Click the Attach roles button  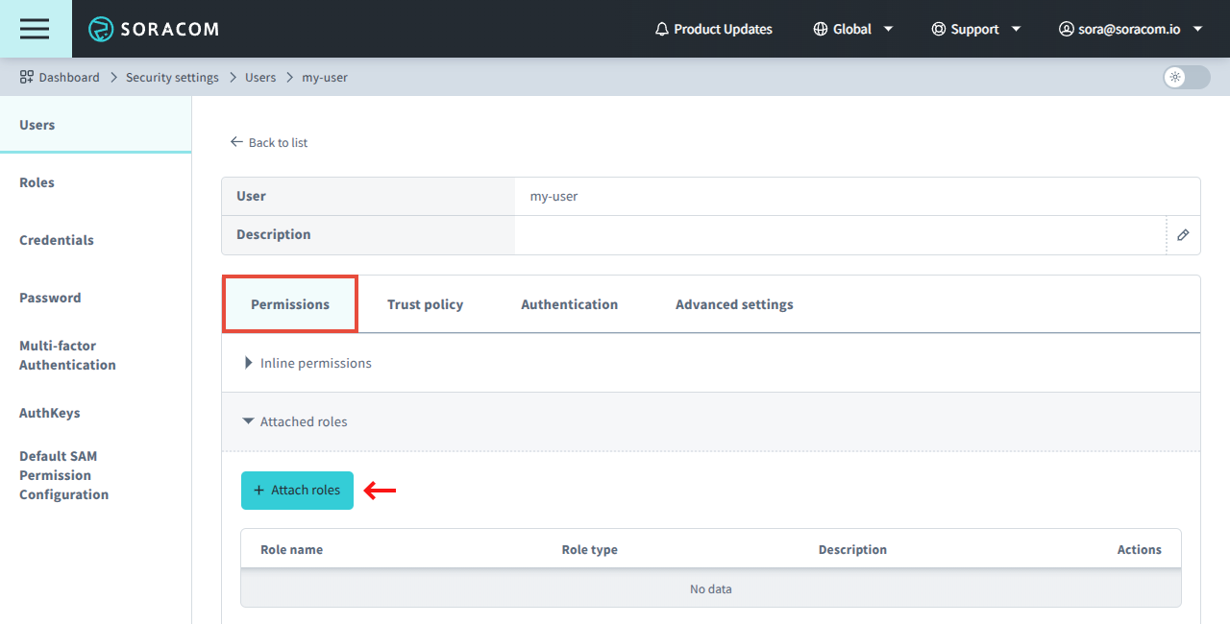[297, 490]
